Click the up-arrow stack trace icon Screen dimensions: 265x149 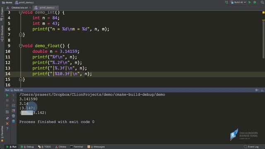14,96
